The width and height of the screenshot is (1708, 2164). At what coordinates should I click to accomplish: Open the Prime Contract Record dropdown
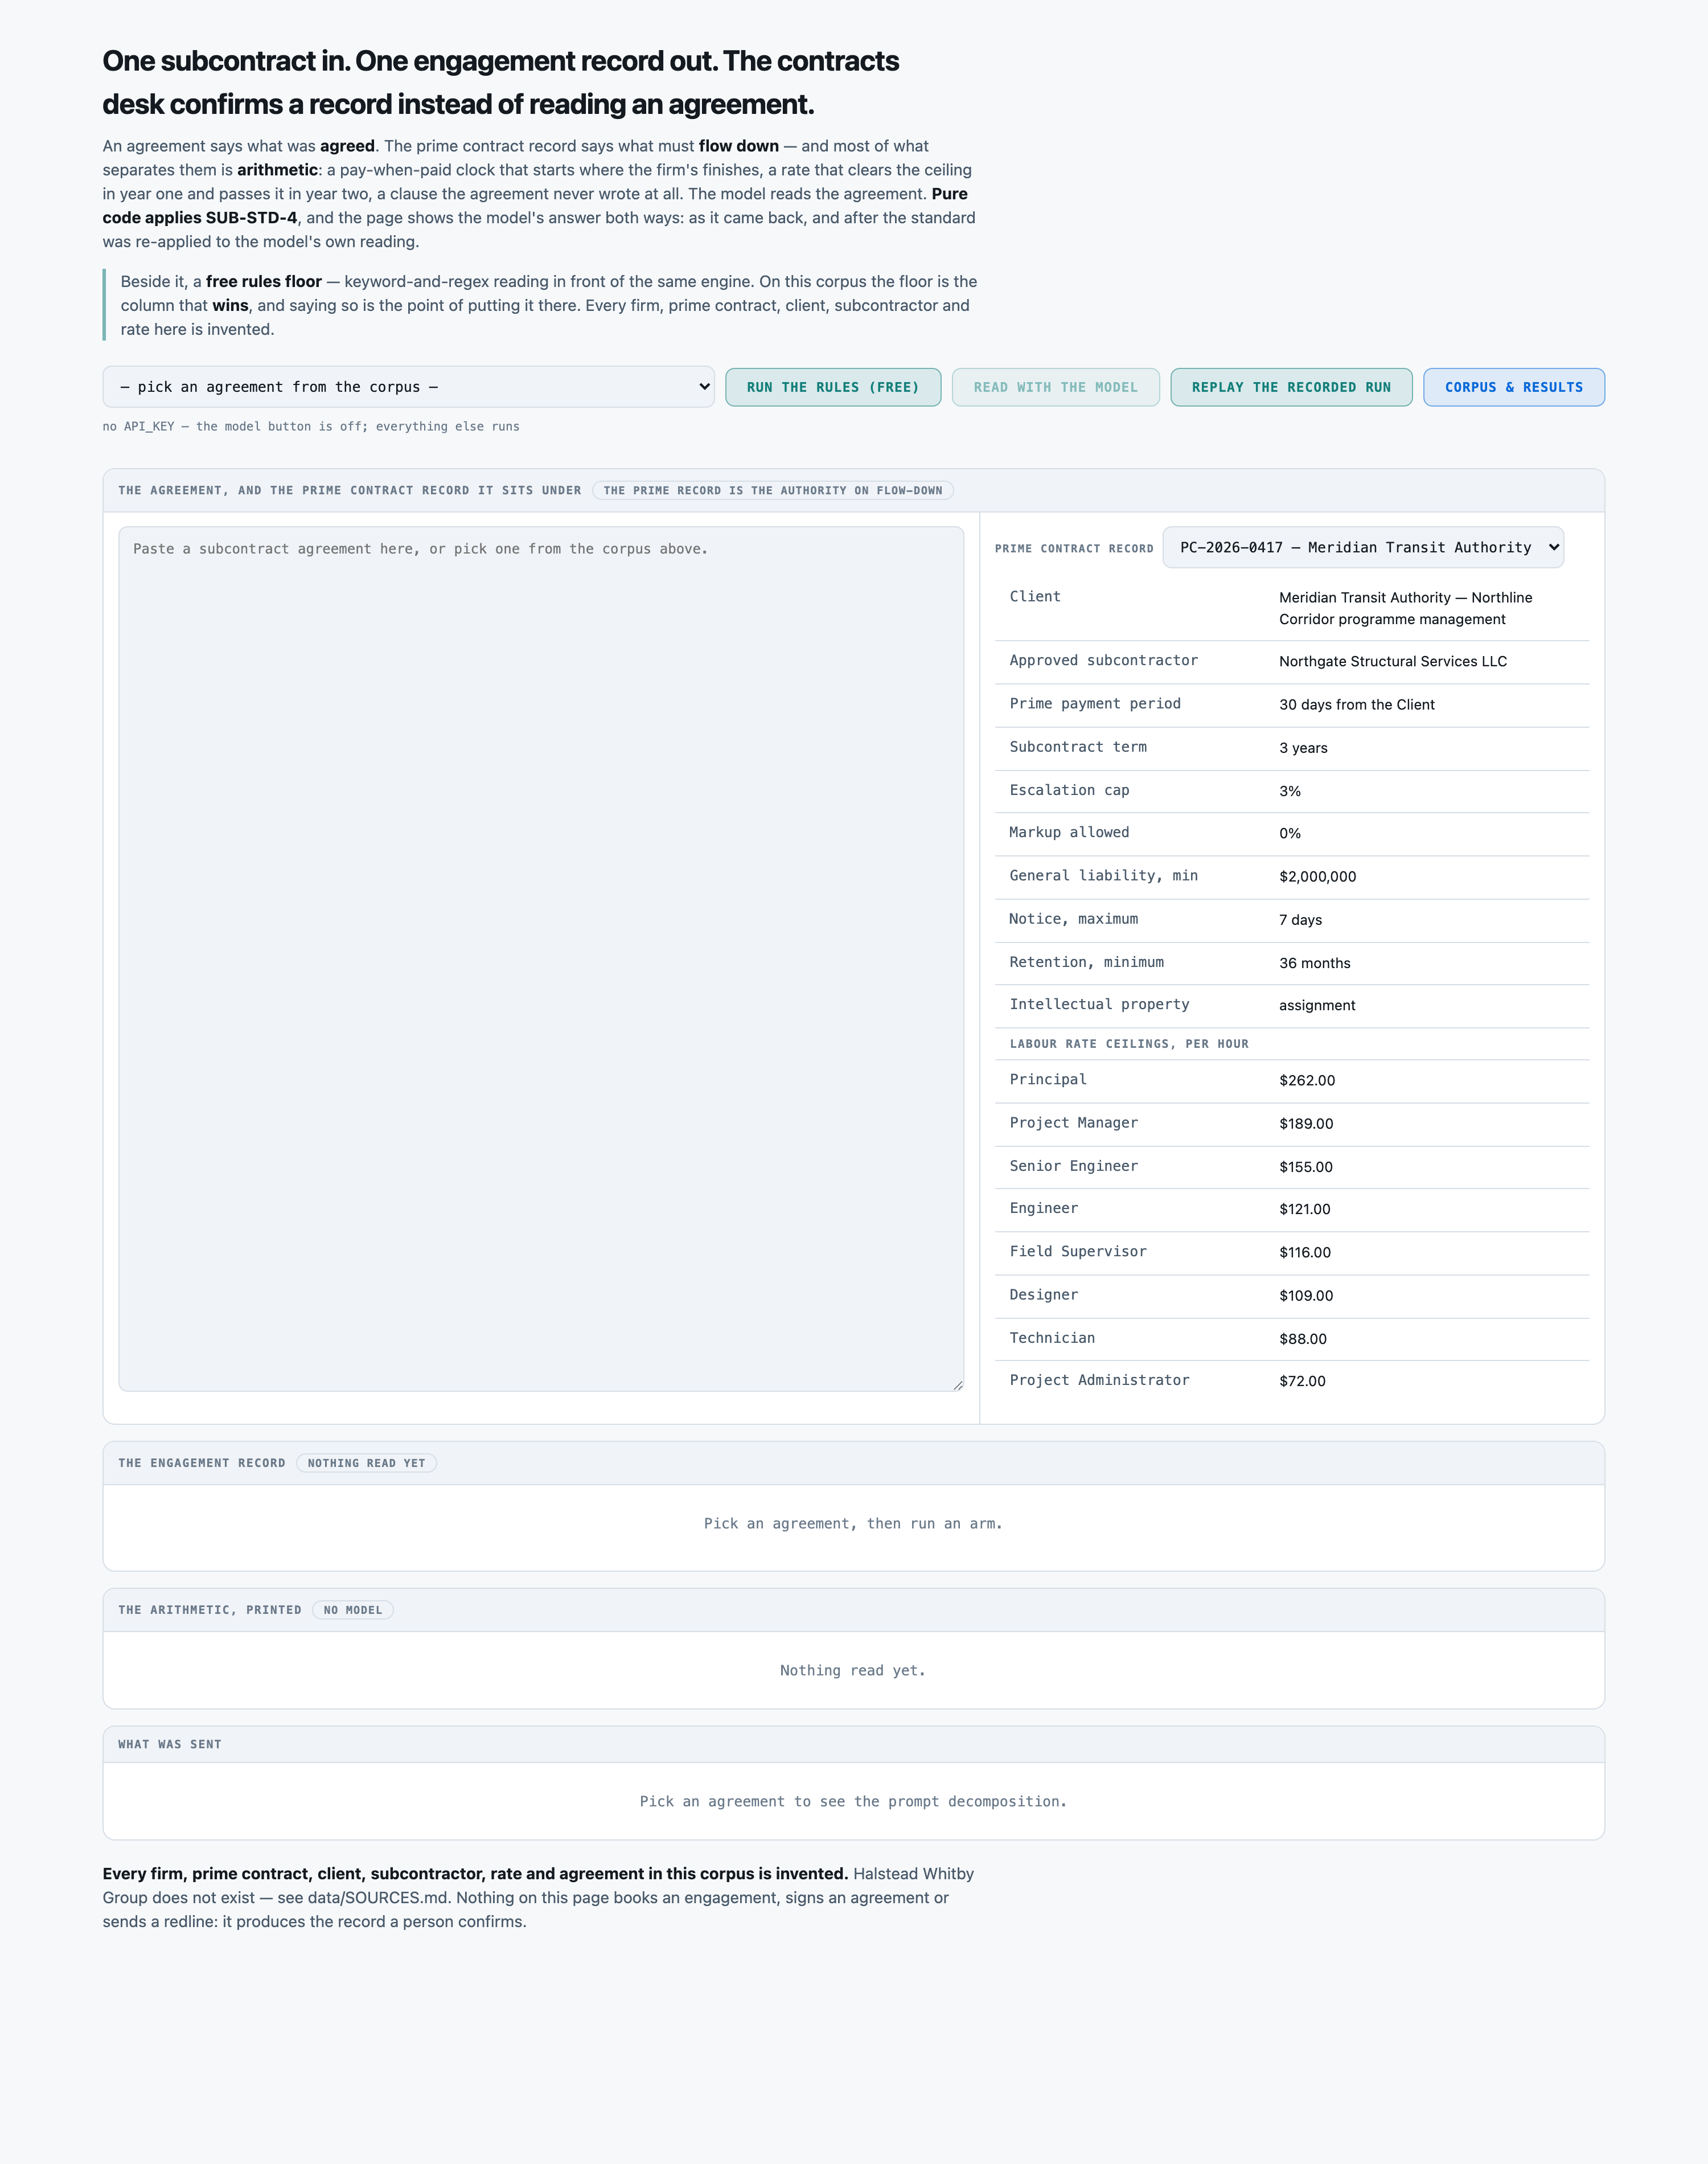1363,547
